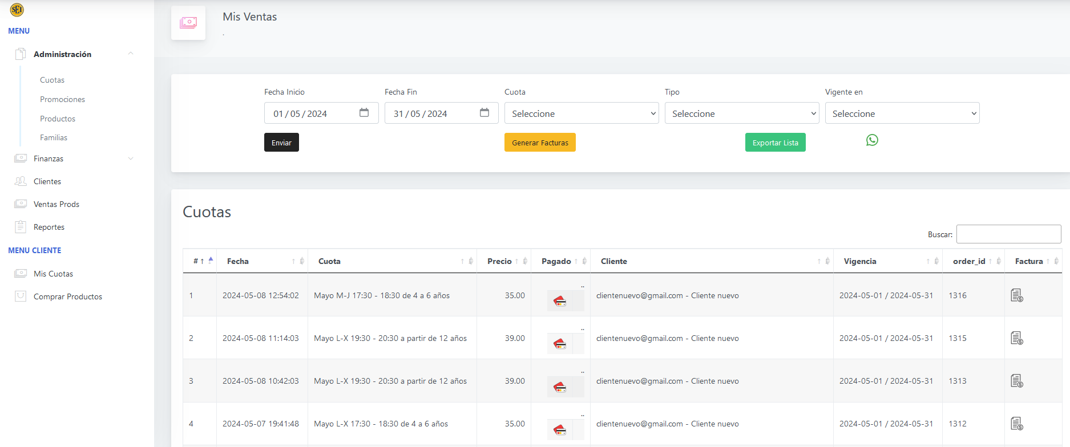
Task: Click date cell 2024-05-08 11:14:03
Action: pyautogui.click(x=261, y=338)
